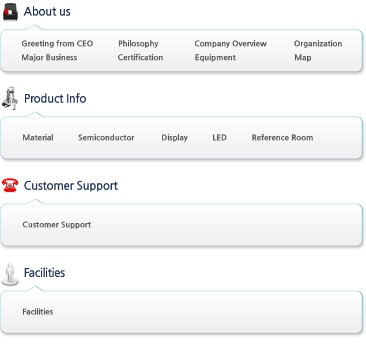Open the Reference Room link
The width and height of the screenshot is (366, 346).
coord(282,138)
